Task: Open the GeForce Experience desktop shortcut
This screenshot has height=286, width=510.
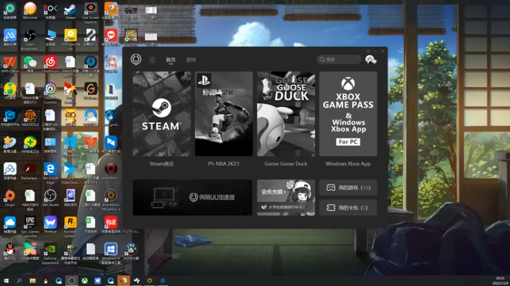Action: 50,254
